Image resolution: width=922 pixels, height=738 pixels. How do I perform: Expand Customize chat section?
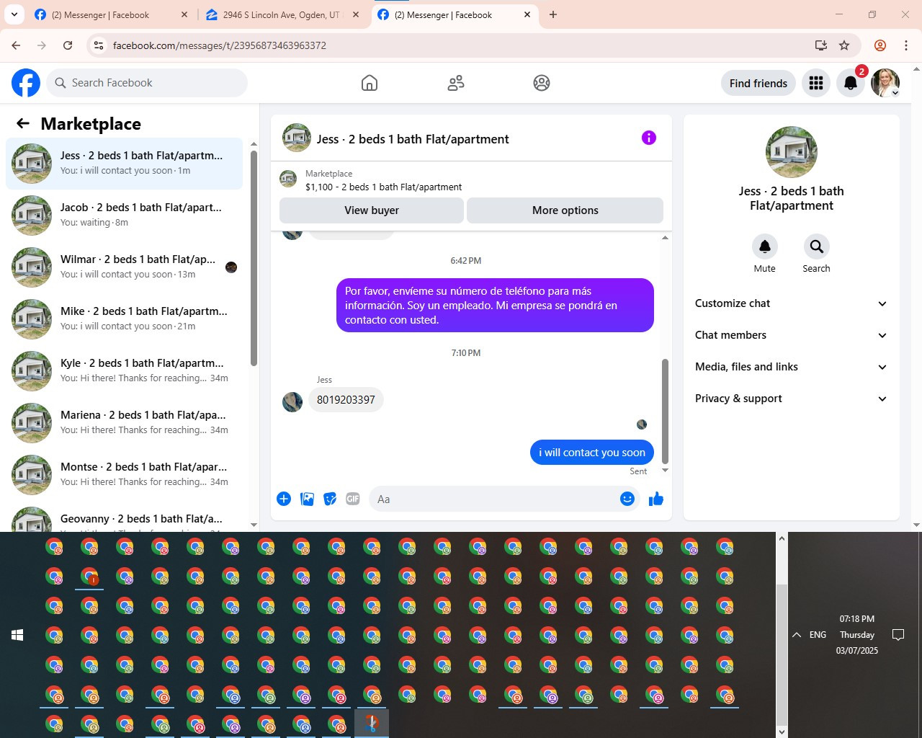(791, 303)
